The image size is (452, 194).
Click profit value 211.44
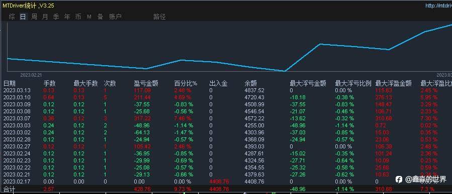point(142,97)
